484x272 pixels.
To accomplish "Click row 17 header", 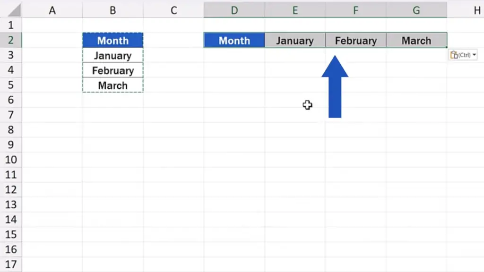I will click(11, 264).
